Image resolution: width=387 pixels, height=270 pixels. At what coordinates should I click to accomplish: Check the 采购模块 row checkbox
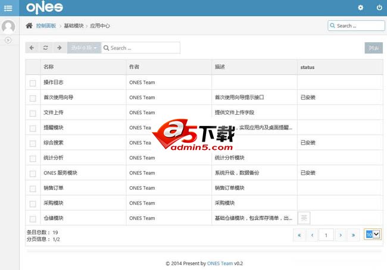33,204
